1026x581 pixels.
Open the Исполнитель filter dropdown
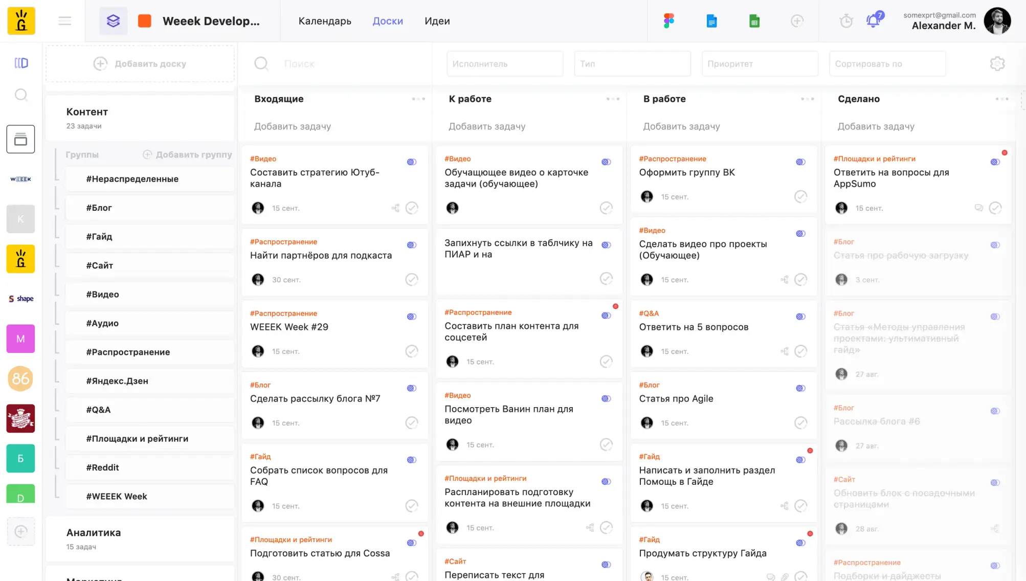pos(504,64)
